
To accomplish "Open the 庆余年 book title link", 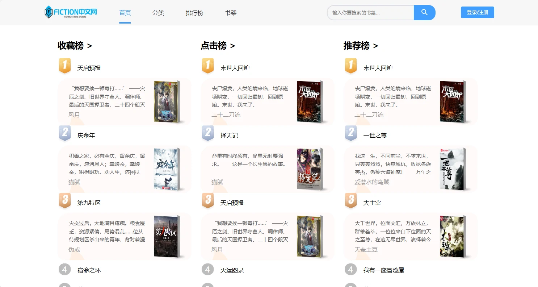I will (x=86, y=136).
